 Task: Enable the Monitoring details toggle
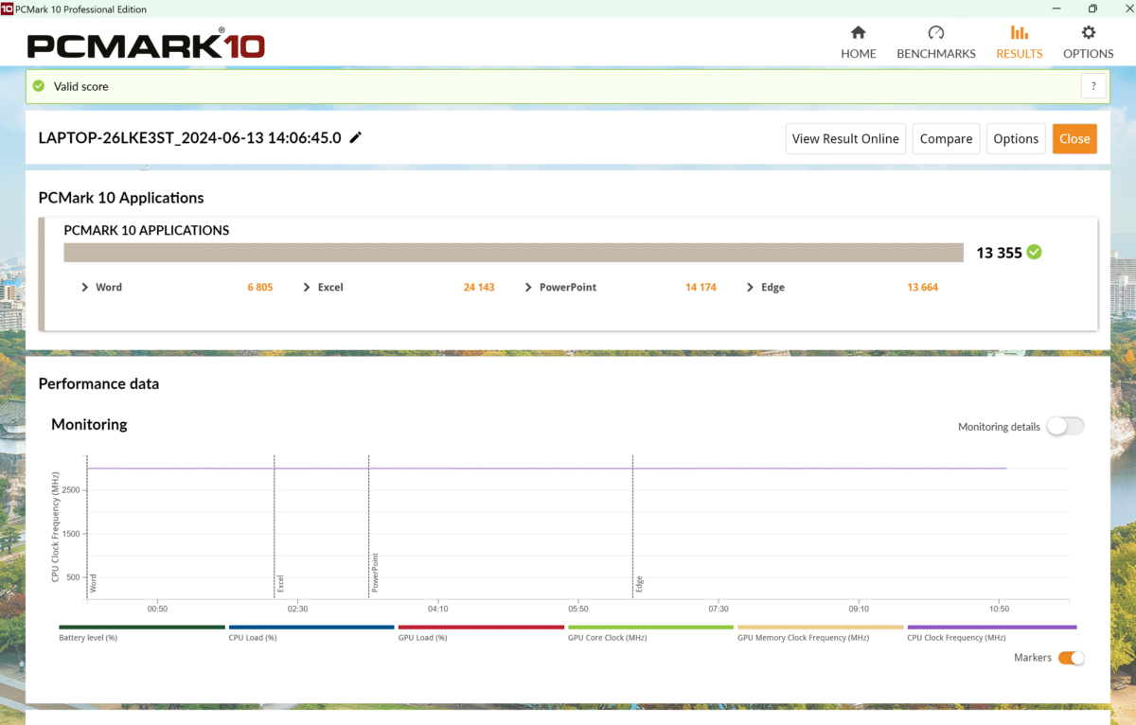(1065, 427)
